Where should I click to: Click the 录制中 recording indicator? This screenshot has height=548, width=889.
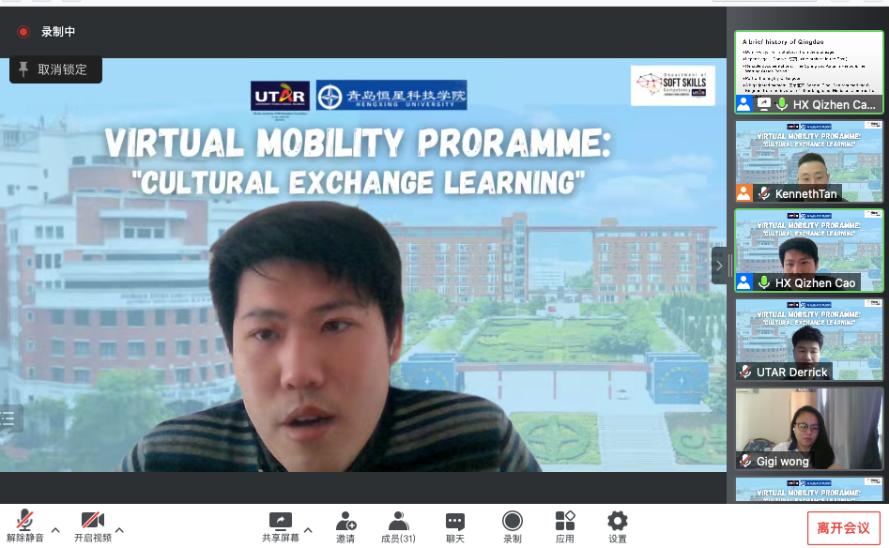[x=47, y=32]
